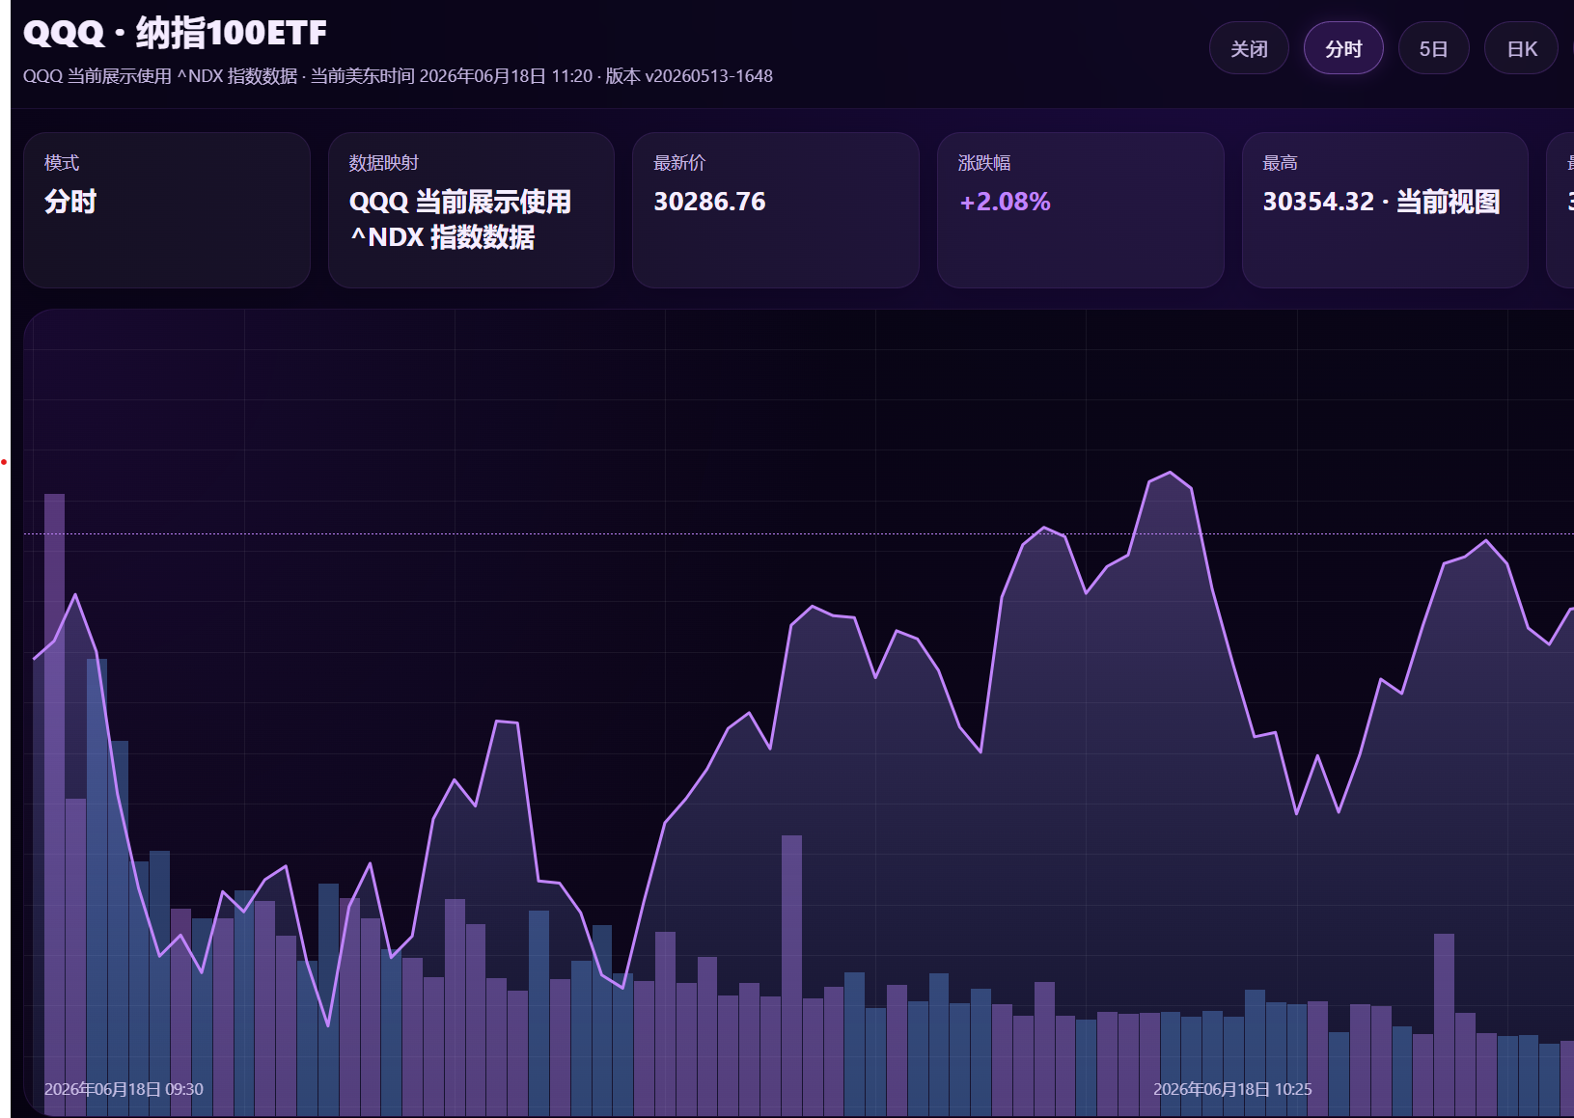Click the 数据映射 card label
Viewport: 1574px width, 1118px height.
click(384, 163)
